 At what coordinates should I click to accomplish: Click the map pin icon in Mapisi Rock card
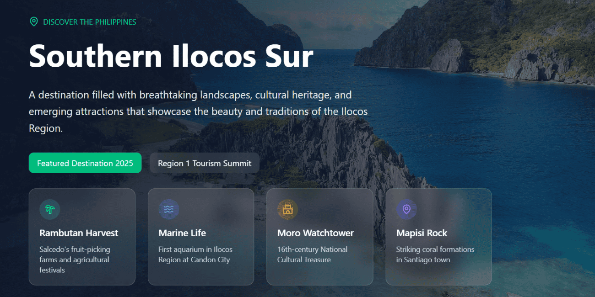click(x=406, y=209)
